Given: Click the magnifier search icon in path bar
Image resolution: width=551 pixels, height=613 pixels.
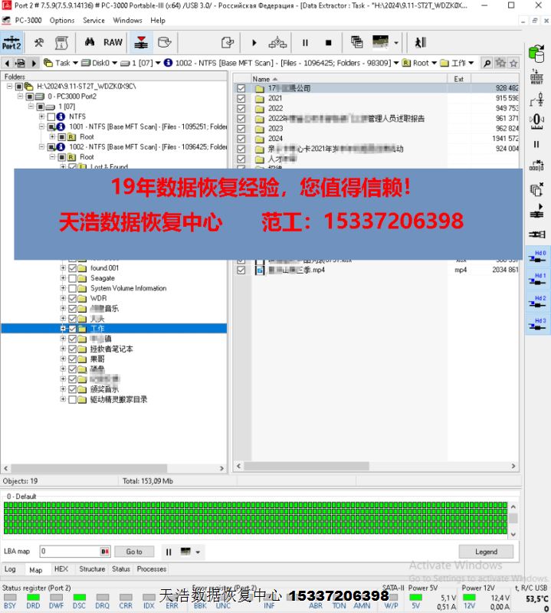Looking at the screenshot, I should point(487,63).
